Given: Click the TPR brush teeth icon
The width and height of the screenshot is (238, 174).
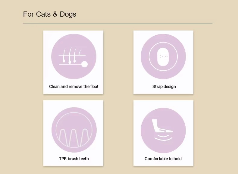Looking at the screenshot, I should (74, 130).
